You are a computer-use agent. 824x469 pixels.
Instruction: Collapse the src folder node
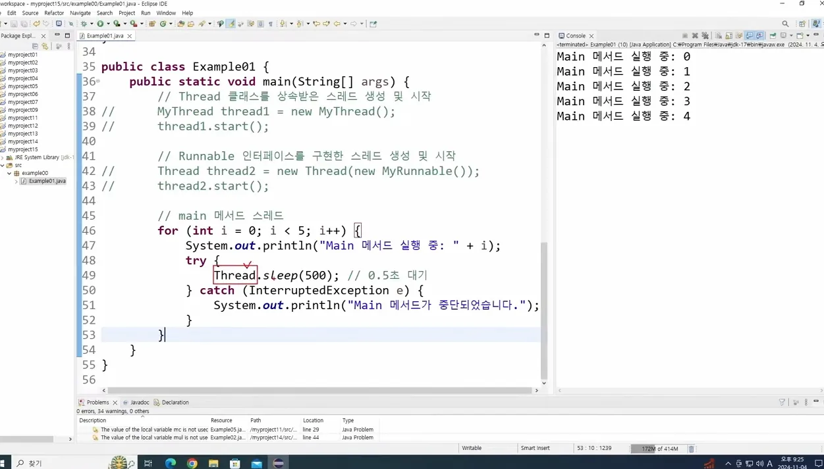coord(3,165)
